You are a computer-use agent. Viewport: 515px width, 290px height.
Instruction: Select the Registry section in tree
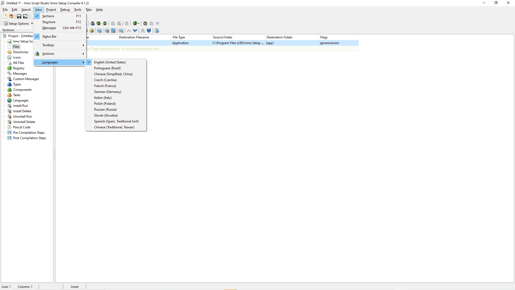pos(19,68)
